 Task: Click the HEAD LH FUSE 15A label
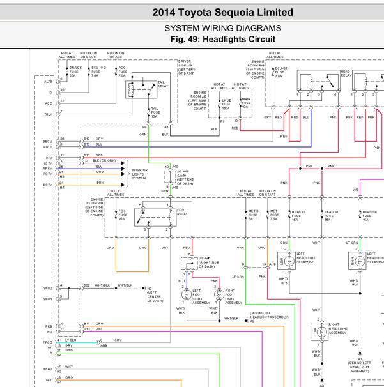pyautogui.click(x=369, y=216)
